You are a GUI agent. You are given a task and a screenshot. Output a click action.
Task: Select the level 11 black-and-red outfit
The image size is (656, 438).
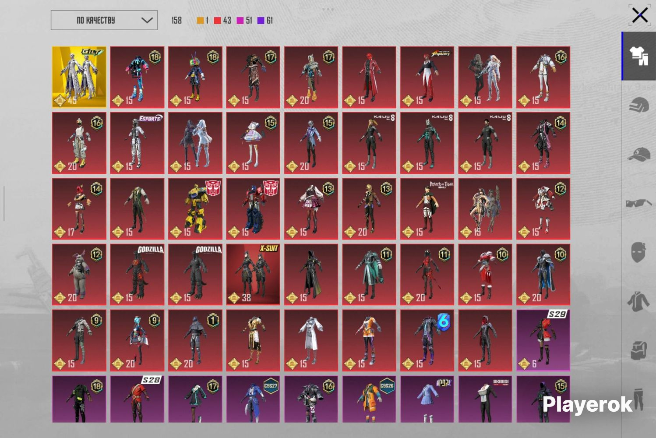pyautogui.click(x=427, y=274)
